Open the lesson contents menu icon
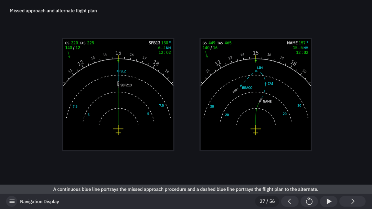The width and height of the screenshot is (372, 209). click(x=11, y=201)
